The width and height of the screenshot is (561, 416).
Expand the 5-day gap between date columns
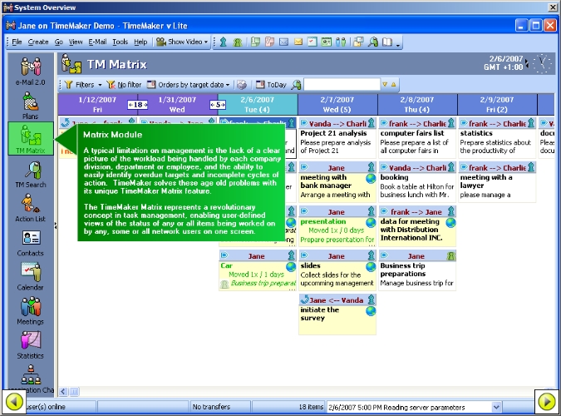(218, 105)
